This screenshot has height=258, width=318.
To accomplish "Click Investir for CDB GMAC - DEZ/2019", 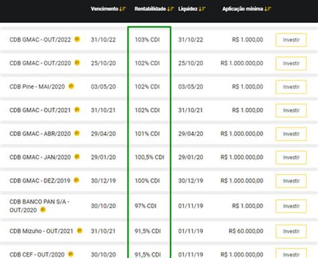I will coord(291,181).
